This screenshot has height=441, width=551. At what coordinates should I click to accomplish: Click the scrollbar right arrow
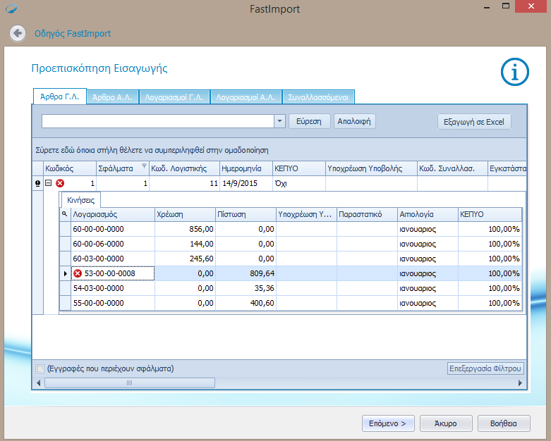click(521, 383)
